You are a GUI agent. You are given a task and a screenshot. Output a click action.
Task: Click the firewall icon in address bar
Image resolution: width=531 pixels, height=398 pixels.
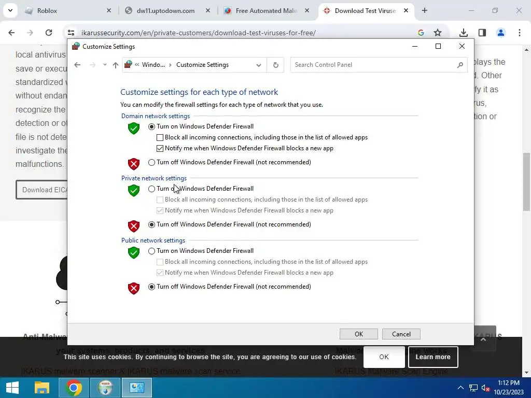point(128,64)
